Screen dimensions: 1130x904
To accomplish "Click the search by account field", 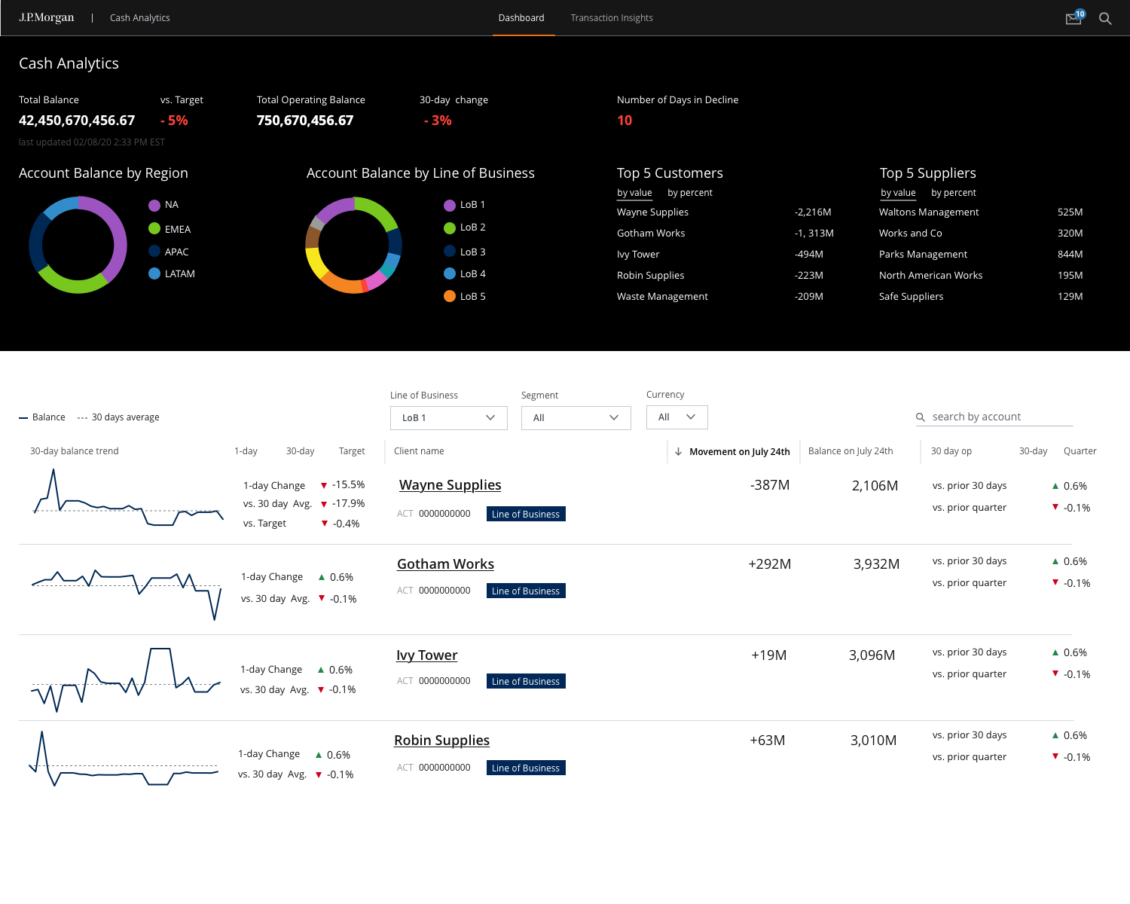I will [994, 417].
